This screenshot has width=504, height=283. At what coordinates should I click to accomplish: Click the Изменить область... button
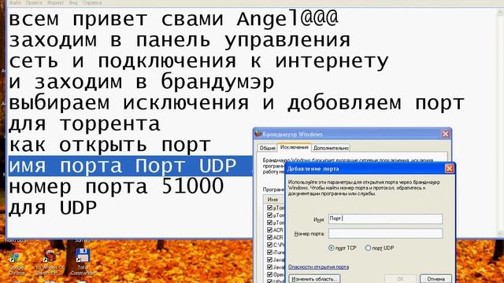click(x=314, y=278)
